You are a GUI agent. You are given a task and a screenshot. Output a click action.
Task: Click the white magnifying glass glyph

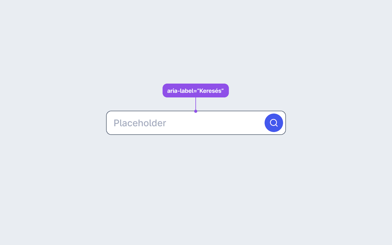click(x=274, y=123)
